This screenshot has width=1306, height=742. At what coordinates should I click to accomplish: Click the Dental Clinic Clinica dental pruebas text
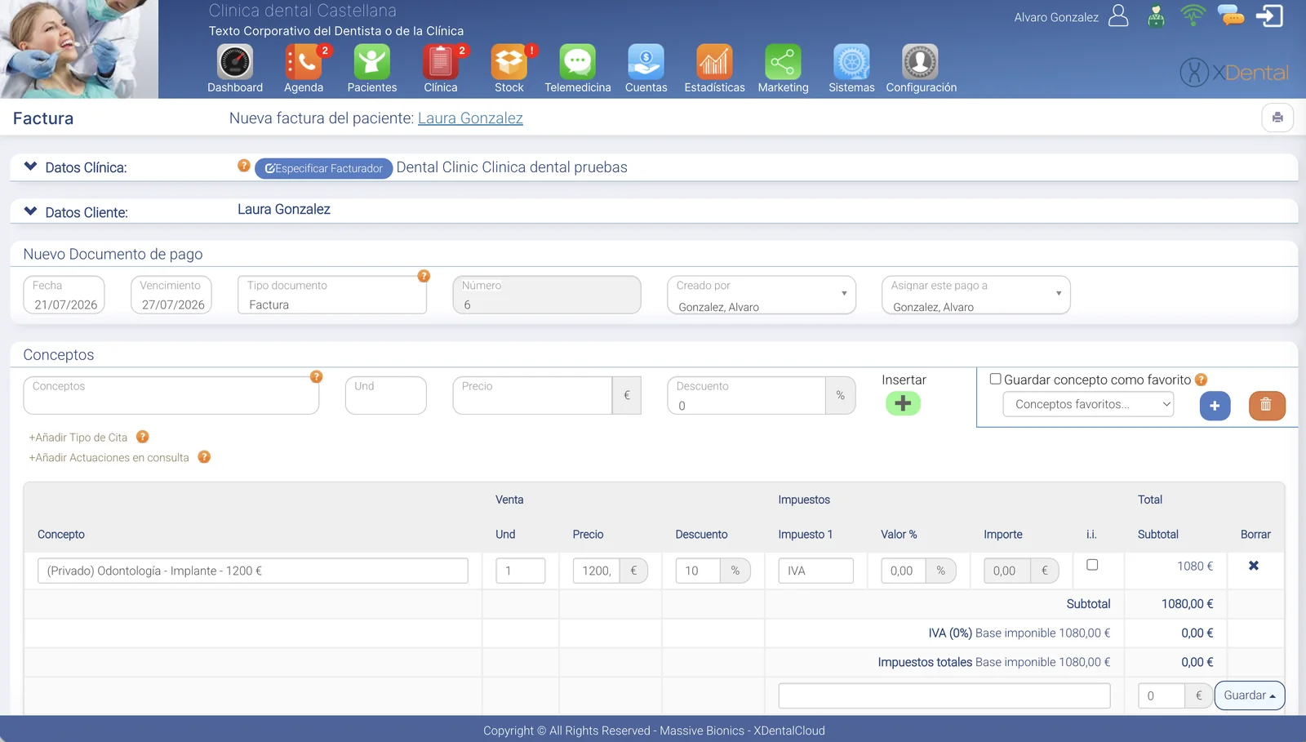click(x=512, y=167)
